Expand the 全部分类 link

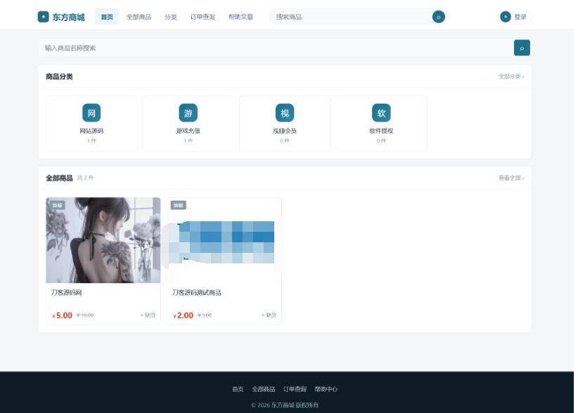pyautogui.click(x=511, y=77)
